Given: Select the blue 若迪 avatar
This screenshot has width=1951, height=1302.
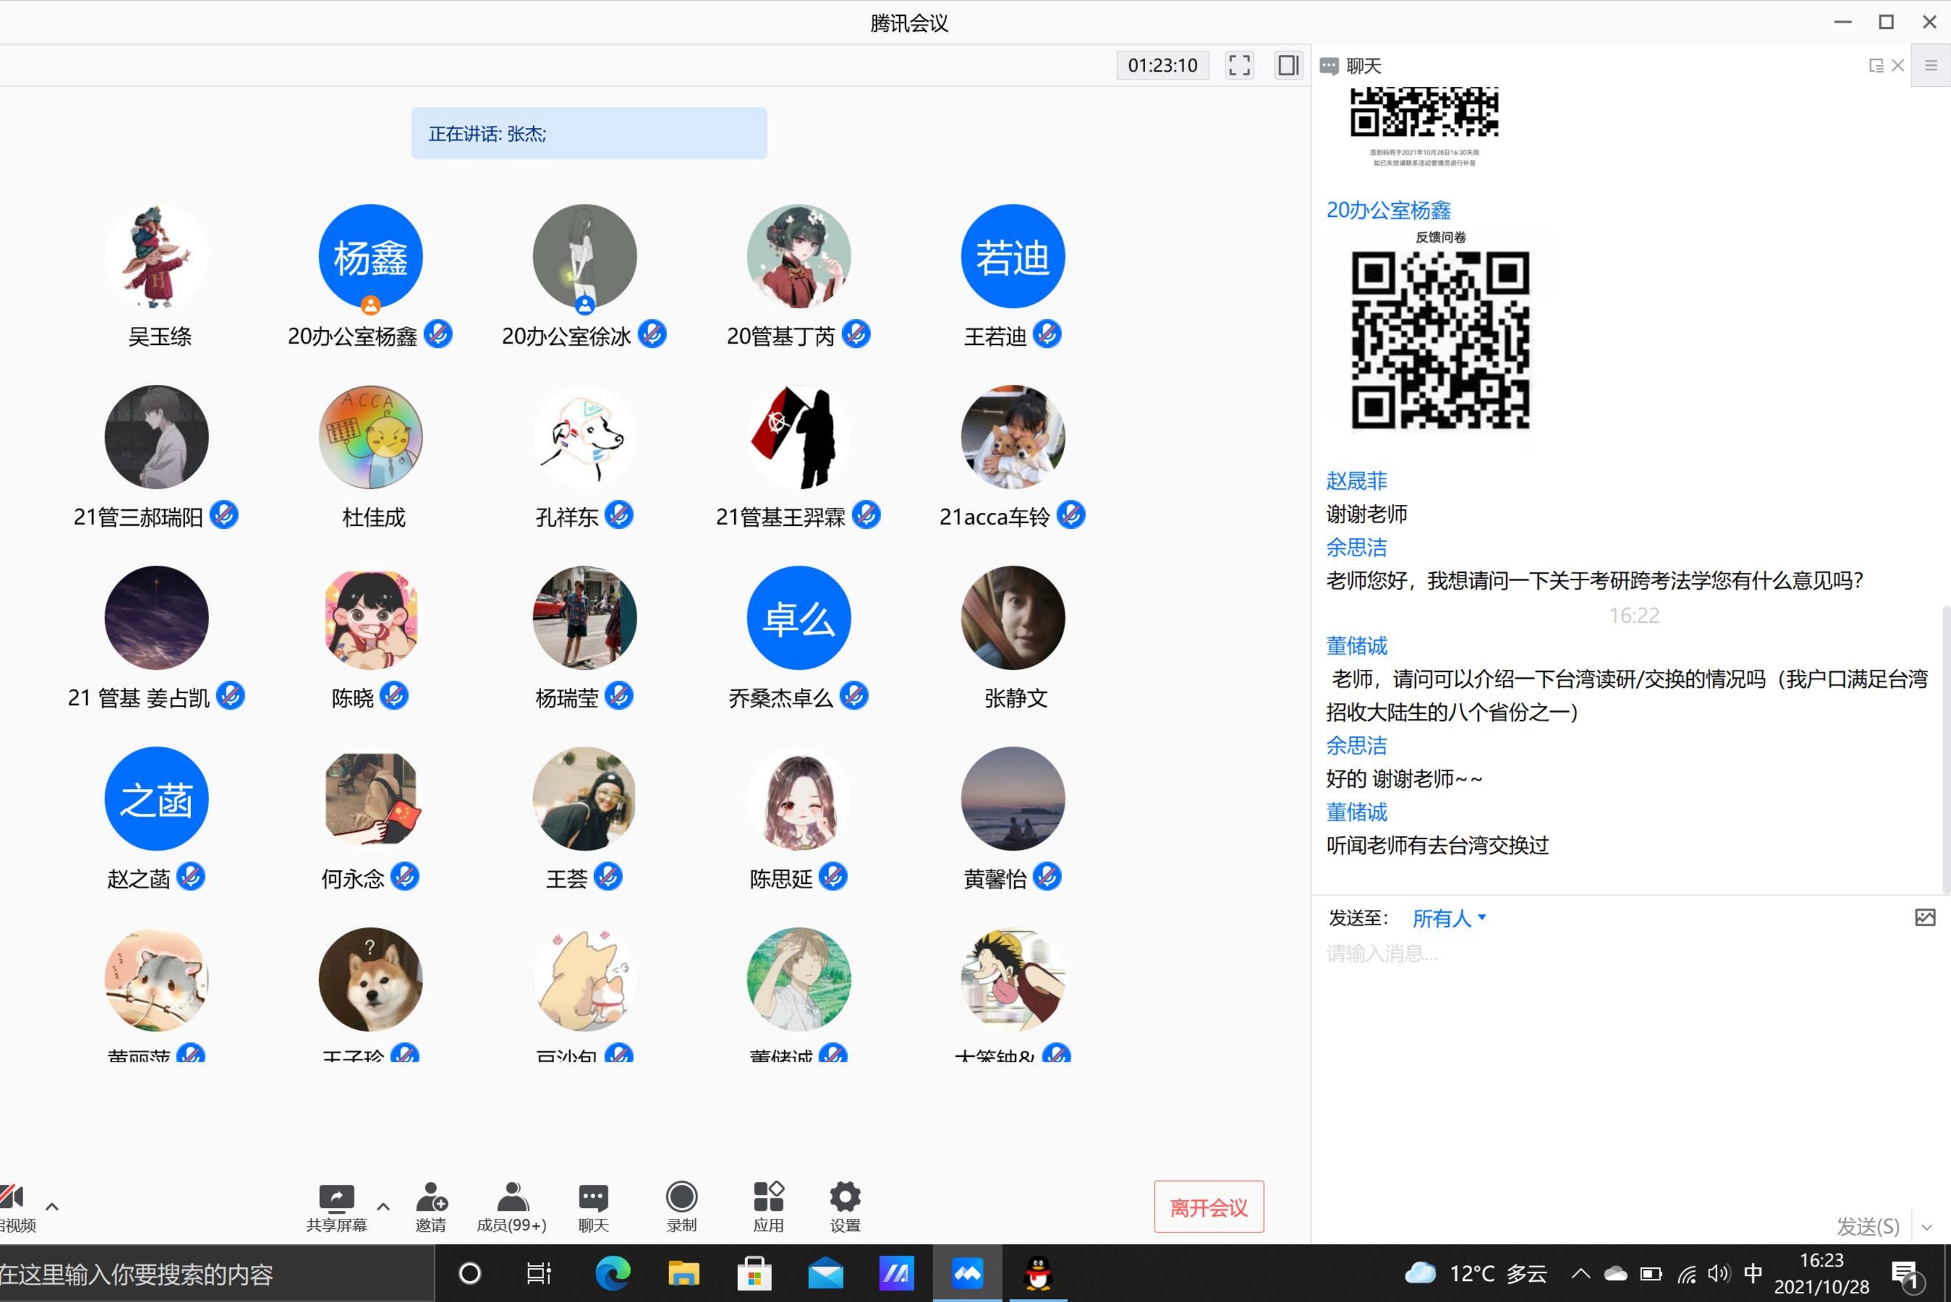Looking at the screenshot, I should click(x=1013, y=256).
